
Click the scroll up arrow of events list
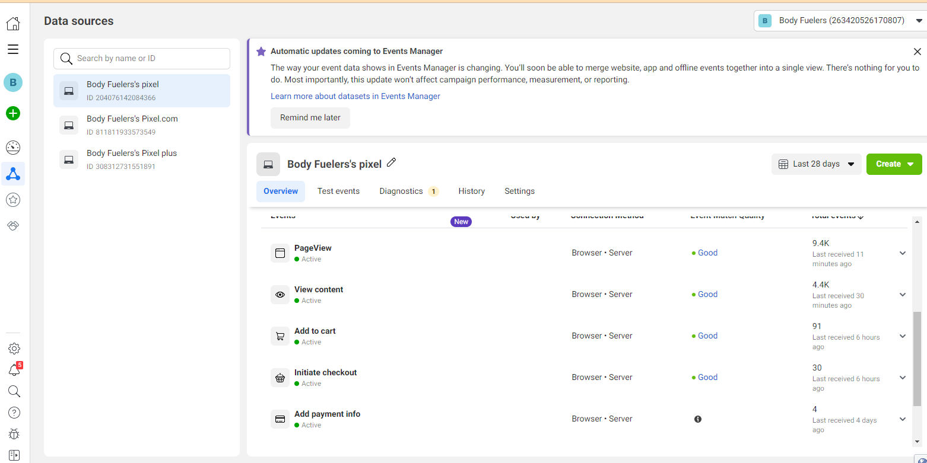[x=918, y=221]
